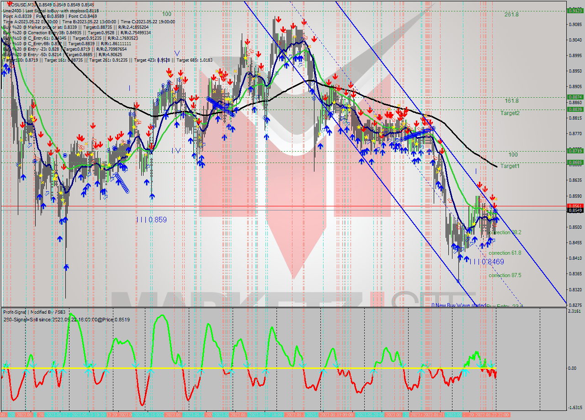Image resolution: width=585 pixels, height=420 pixels.
Task: Select the 'I I I 0.8469' wave label
Action: click(x=487, y=262)
